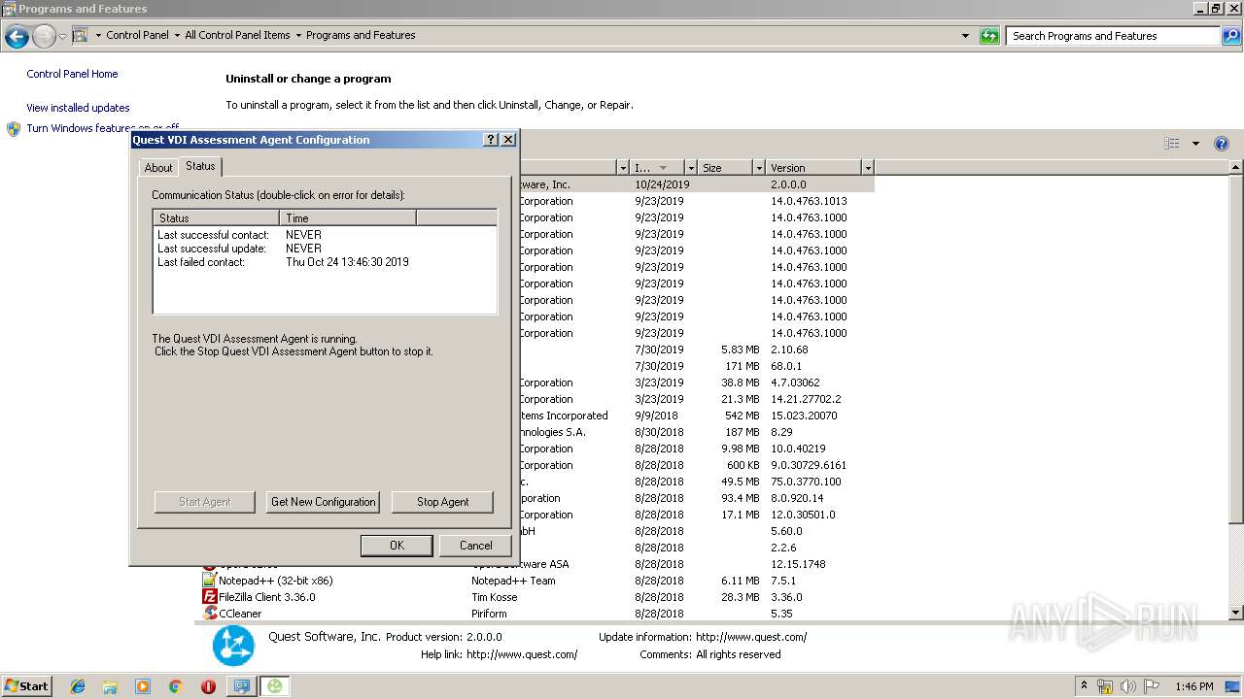Open the Start menu
The height and width of the screenshot is (699, 1244).
pyautogui.click(x=26, y=686)
